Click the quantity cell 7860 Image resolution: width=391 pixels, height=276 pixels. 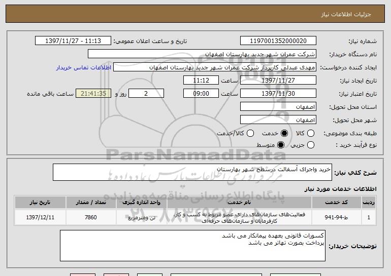pyautogui.click(x=91, y=218)
